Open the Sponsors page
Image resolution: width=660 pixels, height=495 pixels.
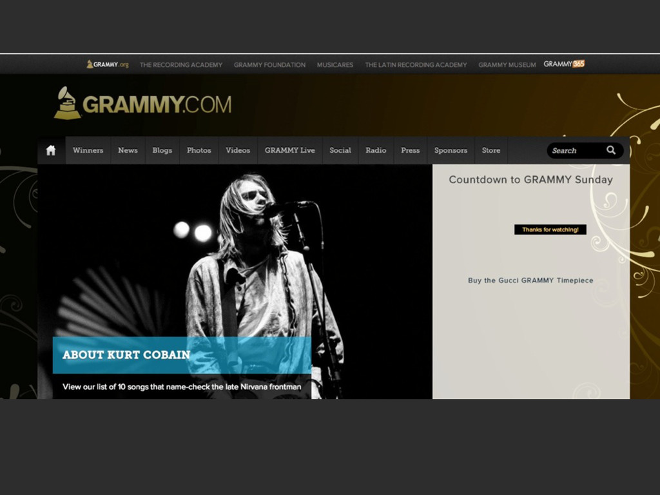click(451, 150)
